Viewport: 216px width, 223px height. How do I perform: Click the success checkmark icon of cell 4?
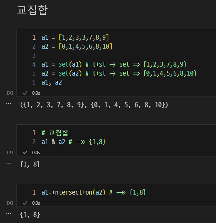[x=25, y=203]
